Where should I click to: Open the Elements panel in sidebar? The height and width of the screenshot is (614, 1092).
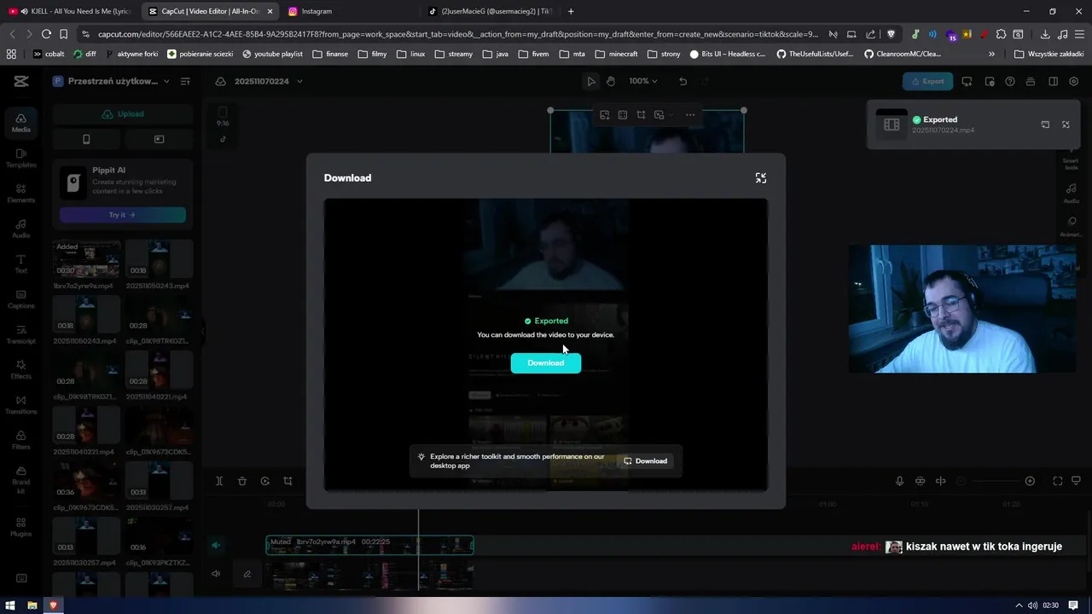(x=21, y=194)
